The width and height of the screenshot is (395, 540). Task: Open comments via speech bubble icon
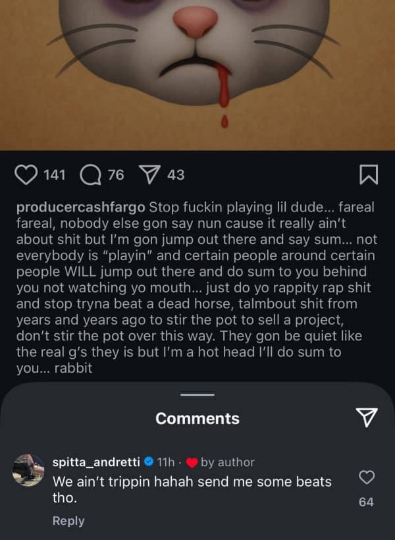[x=89, y=175]
